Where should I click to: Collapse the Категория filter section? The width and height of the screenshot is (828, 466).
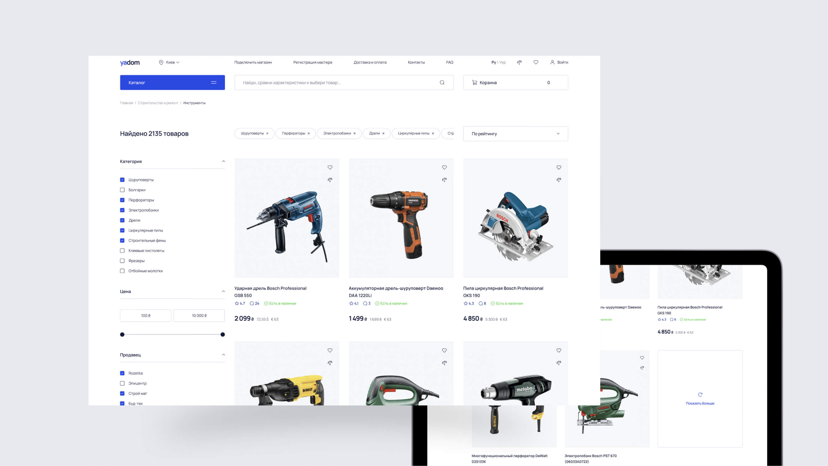pos(223,161)
